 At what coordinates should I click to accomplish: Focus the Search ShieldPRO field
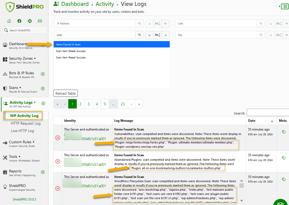(x=24, y=30)
